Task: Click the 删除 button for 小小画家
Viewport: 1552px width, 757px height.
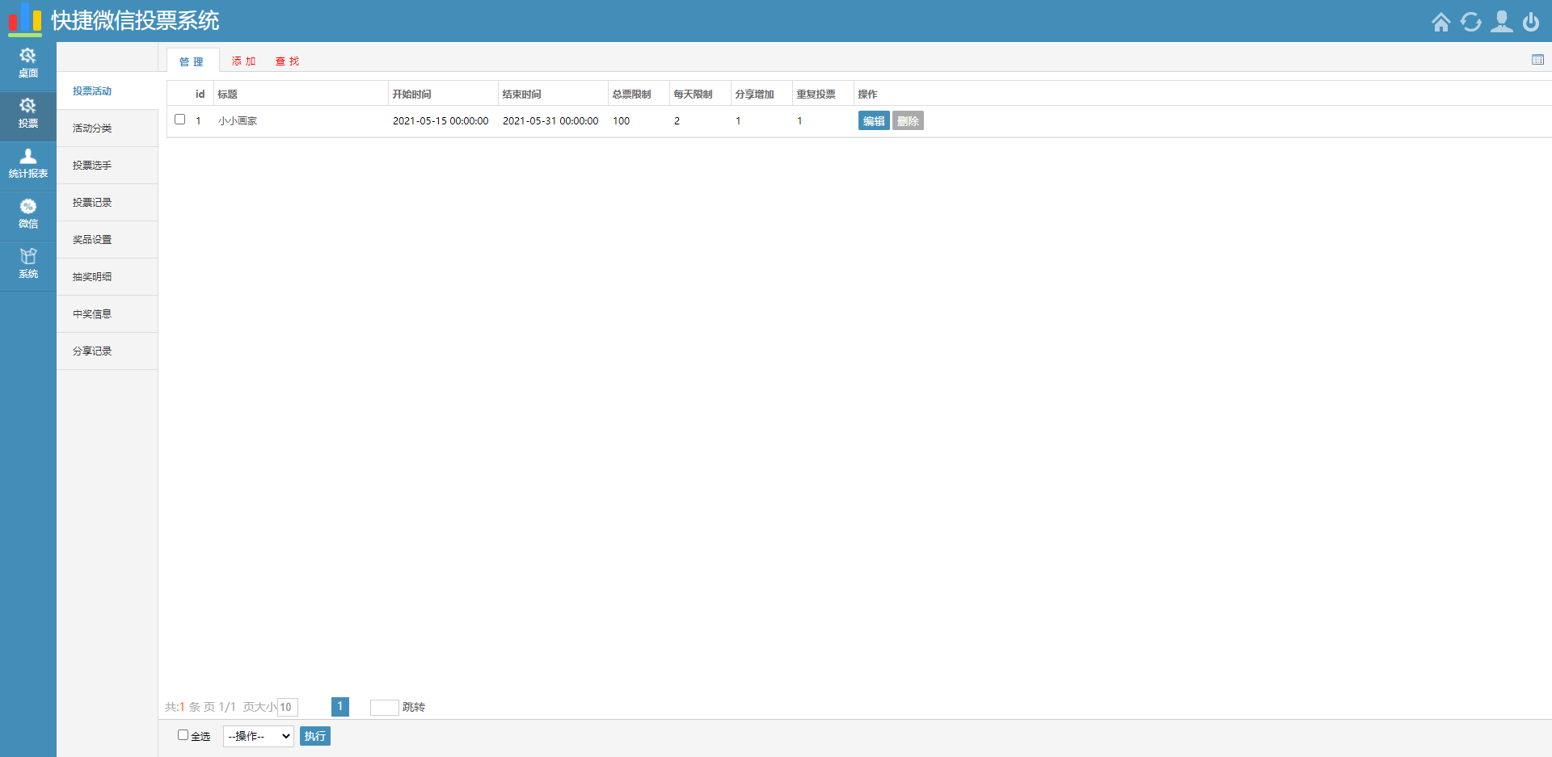Action: tap(908, 121)
